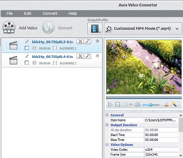Select the Stop Time property label
Viewport: 183px width, 158px height.
(117, 140)
